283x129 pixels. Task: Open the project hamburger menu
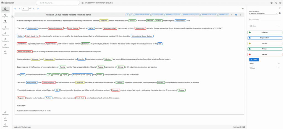click(83, 3)
